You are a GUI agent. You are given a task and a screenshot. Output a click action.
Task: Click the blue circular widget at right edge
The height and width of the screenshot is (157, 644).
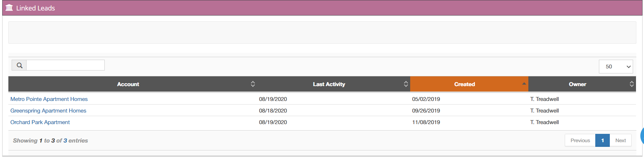pos(642,136)
